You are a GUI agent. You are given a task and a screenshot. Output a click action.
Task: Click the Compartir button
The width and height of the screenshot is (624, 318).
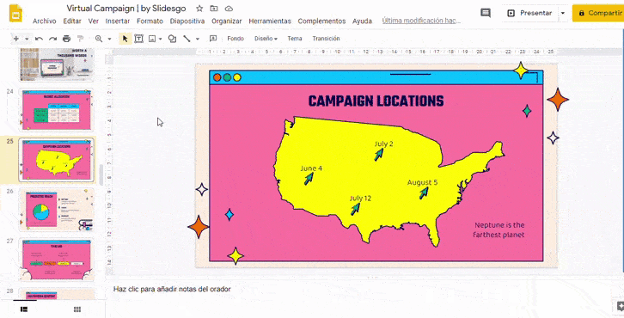[x=597, y=13]
